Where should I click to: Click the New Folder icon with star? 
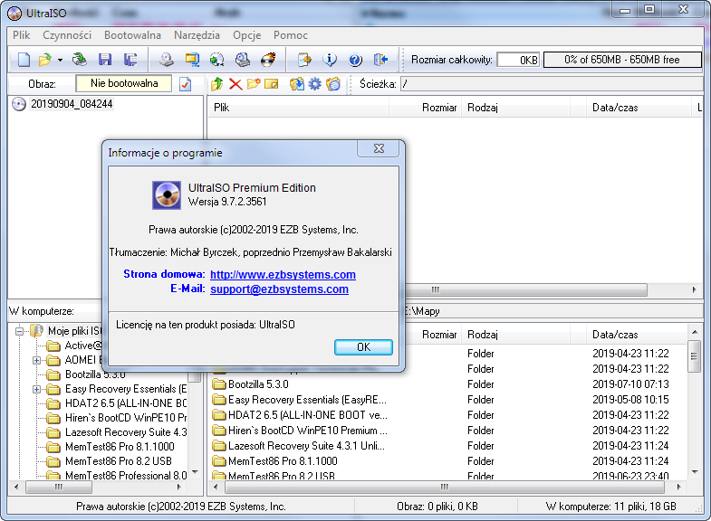point(254,84)
